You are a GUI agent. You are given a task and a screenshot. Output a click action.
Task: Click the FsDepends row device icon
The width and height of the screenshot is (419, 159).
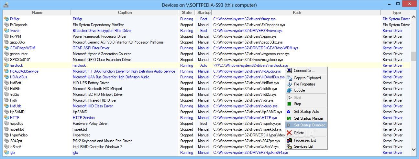point(6,25)
